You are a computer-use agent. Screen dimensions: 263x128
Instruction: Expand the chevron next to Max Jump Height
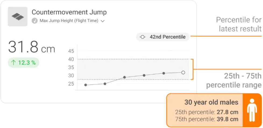point(103,21)
